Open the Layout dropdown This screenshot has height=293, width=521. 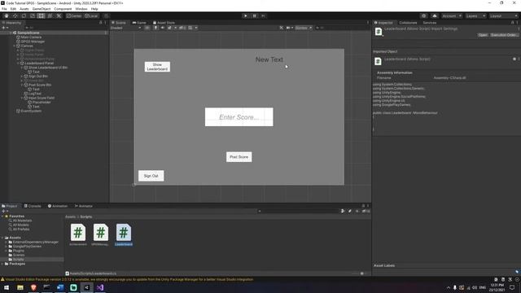point(503,15)
